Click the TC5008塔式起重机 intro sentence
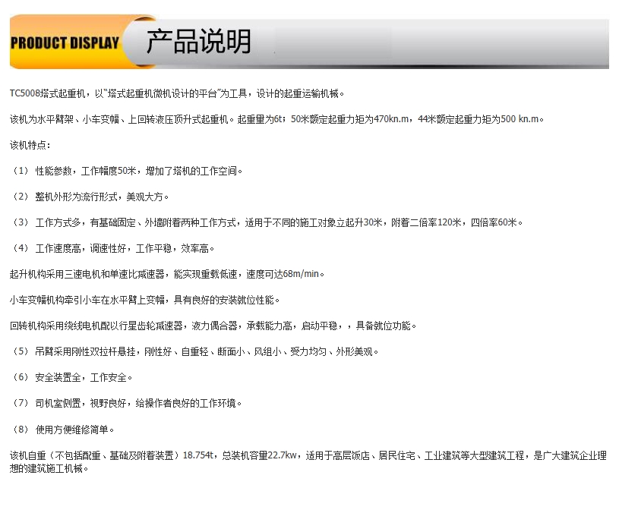The height and width of the screenshot is (510, 619). click(x=176, y=93)
